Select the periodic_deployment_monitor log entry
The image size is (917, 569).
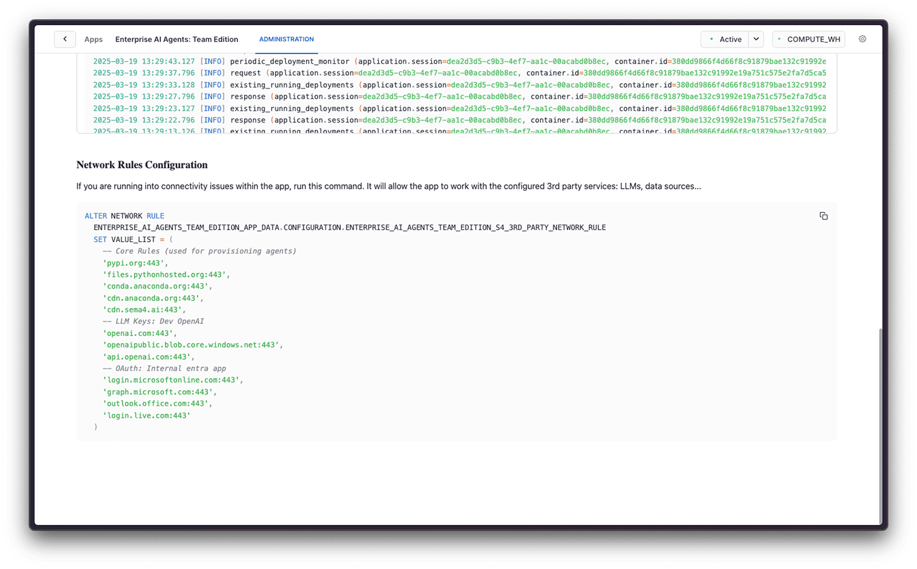tap(289, 61)
